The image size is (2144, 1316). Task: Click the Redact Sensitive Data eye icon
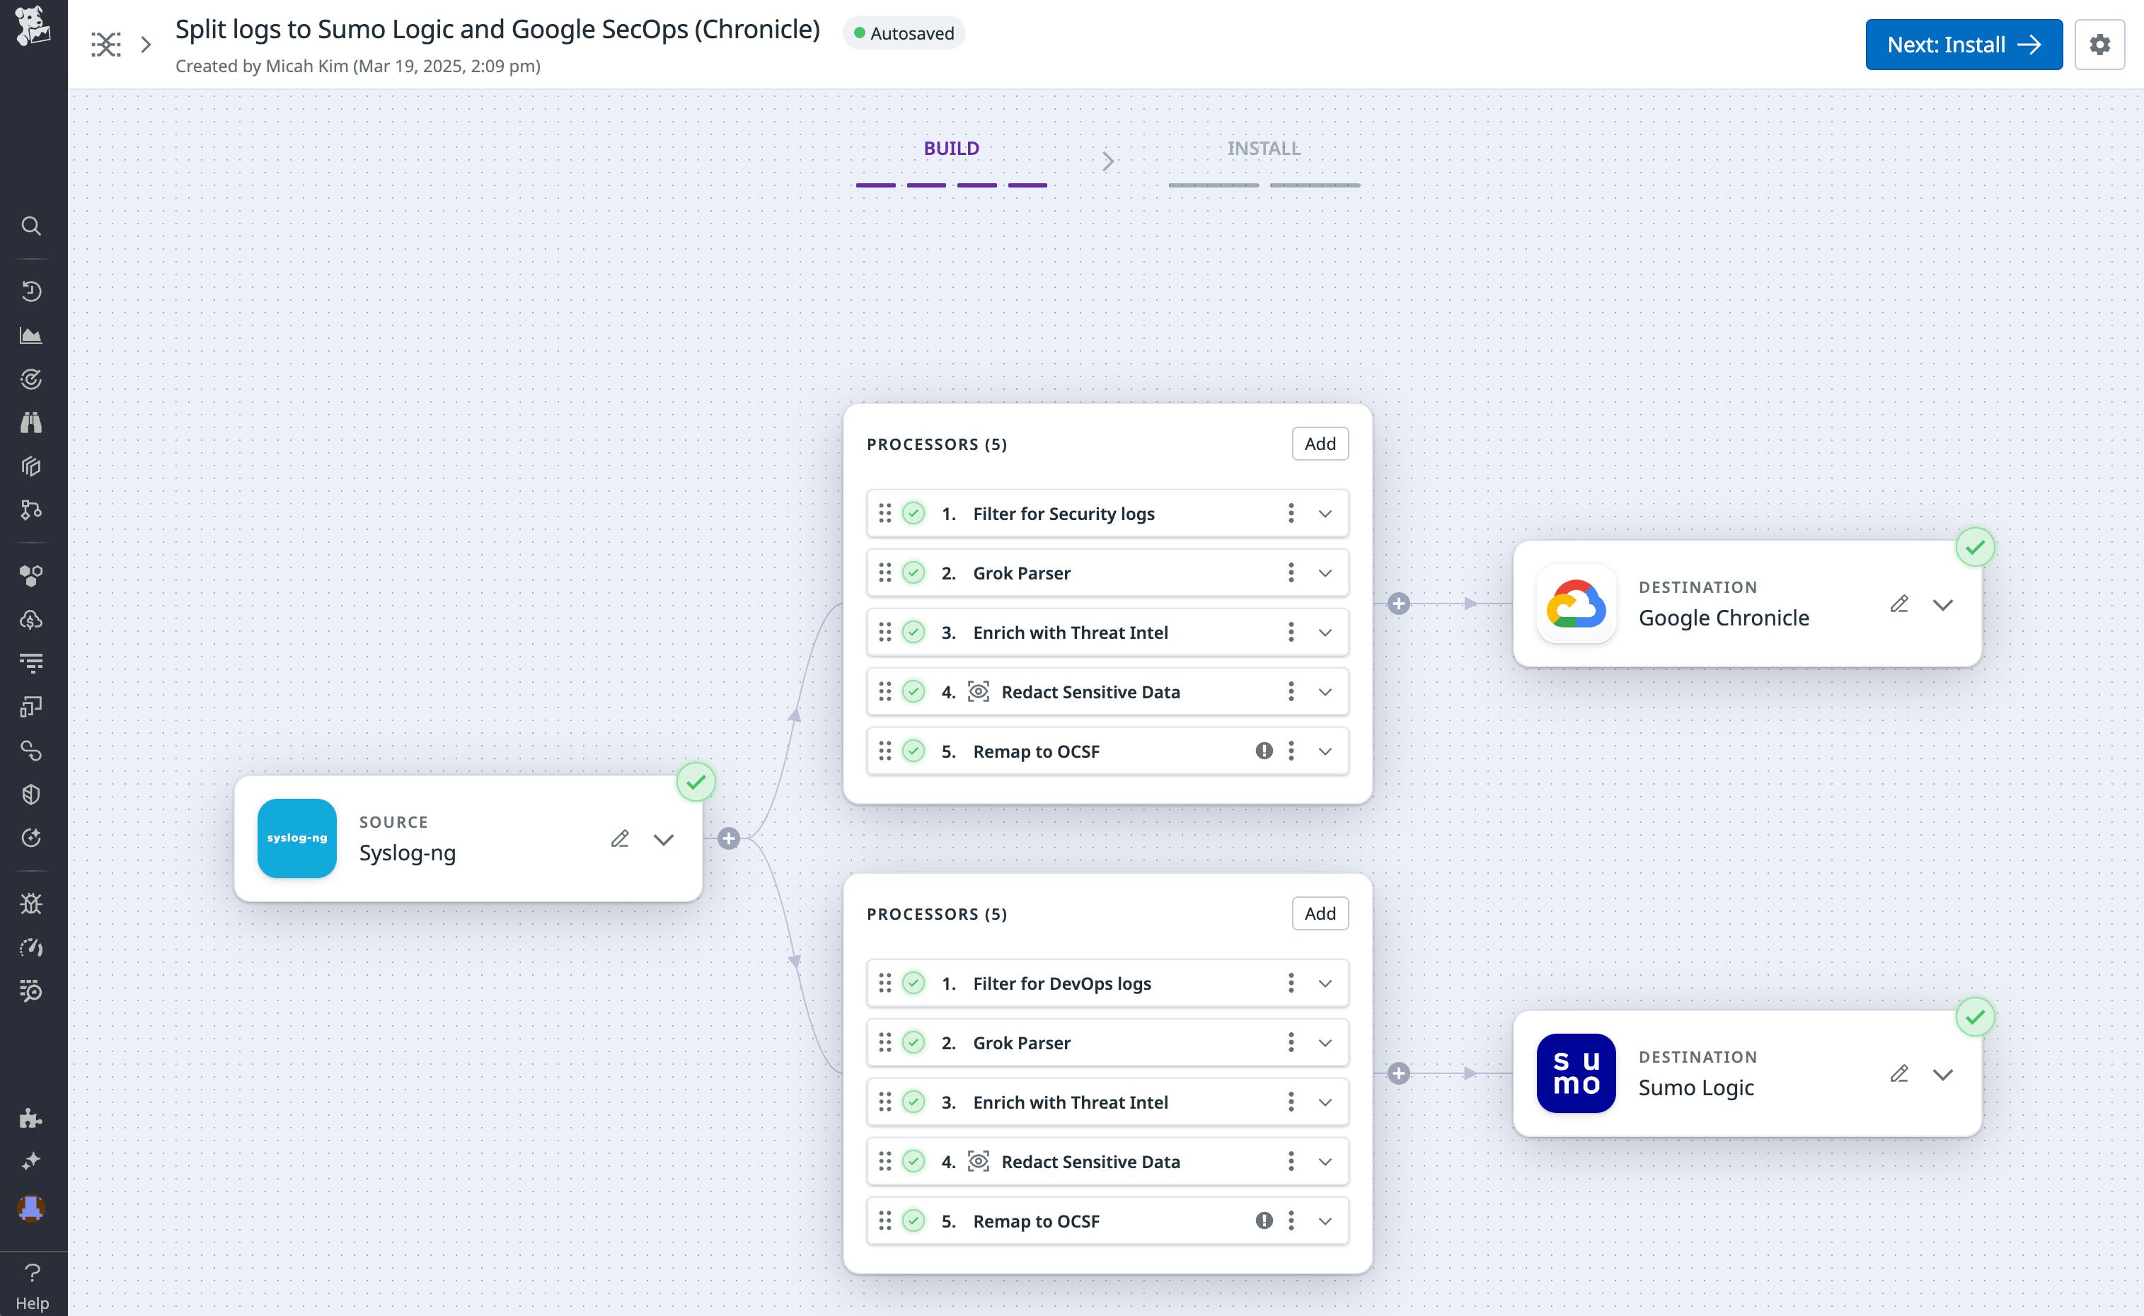pos(979,691)
